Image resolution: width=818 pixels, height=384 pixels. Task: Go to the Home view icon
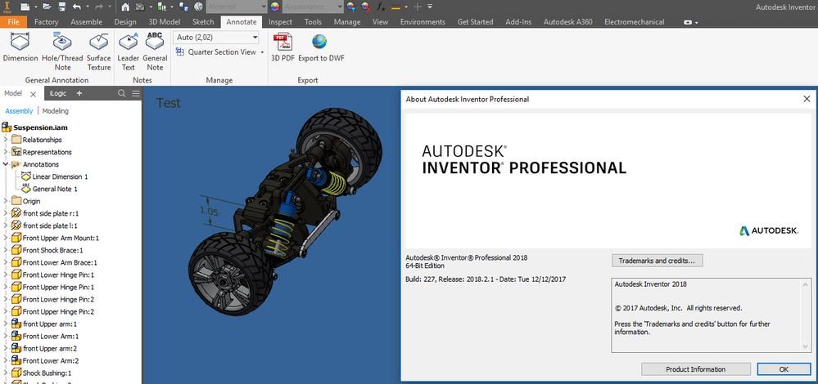125,7
